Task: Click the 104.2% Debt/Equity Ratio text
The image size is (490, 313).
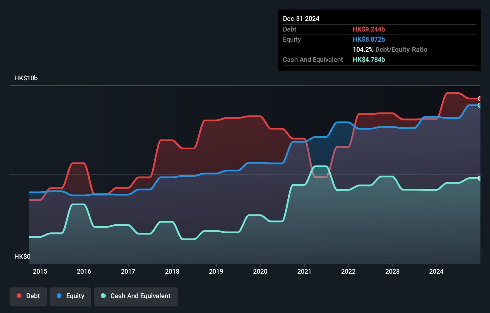Action: (390, 49)
